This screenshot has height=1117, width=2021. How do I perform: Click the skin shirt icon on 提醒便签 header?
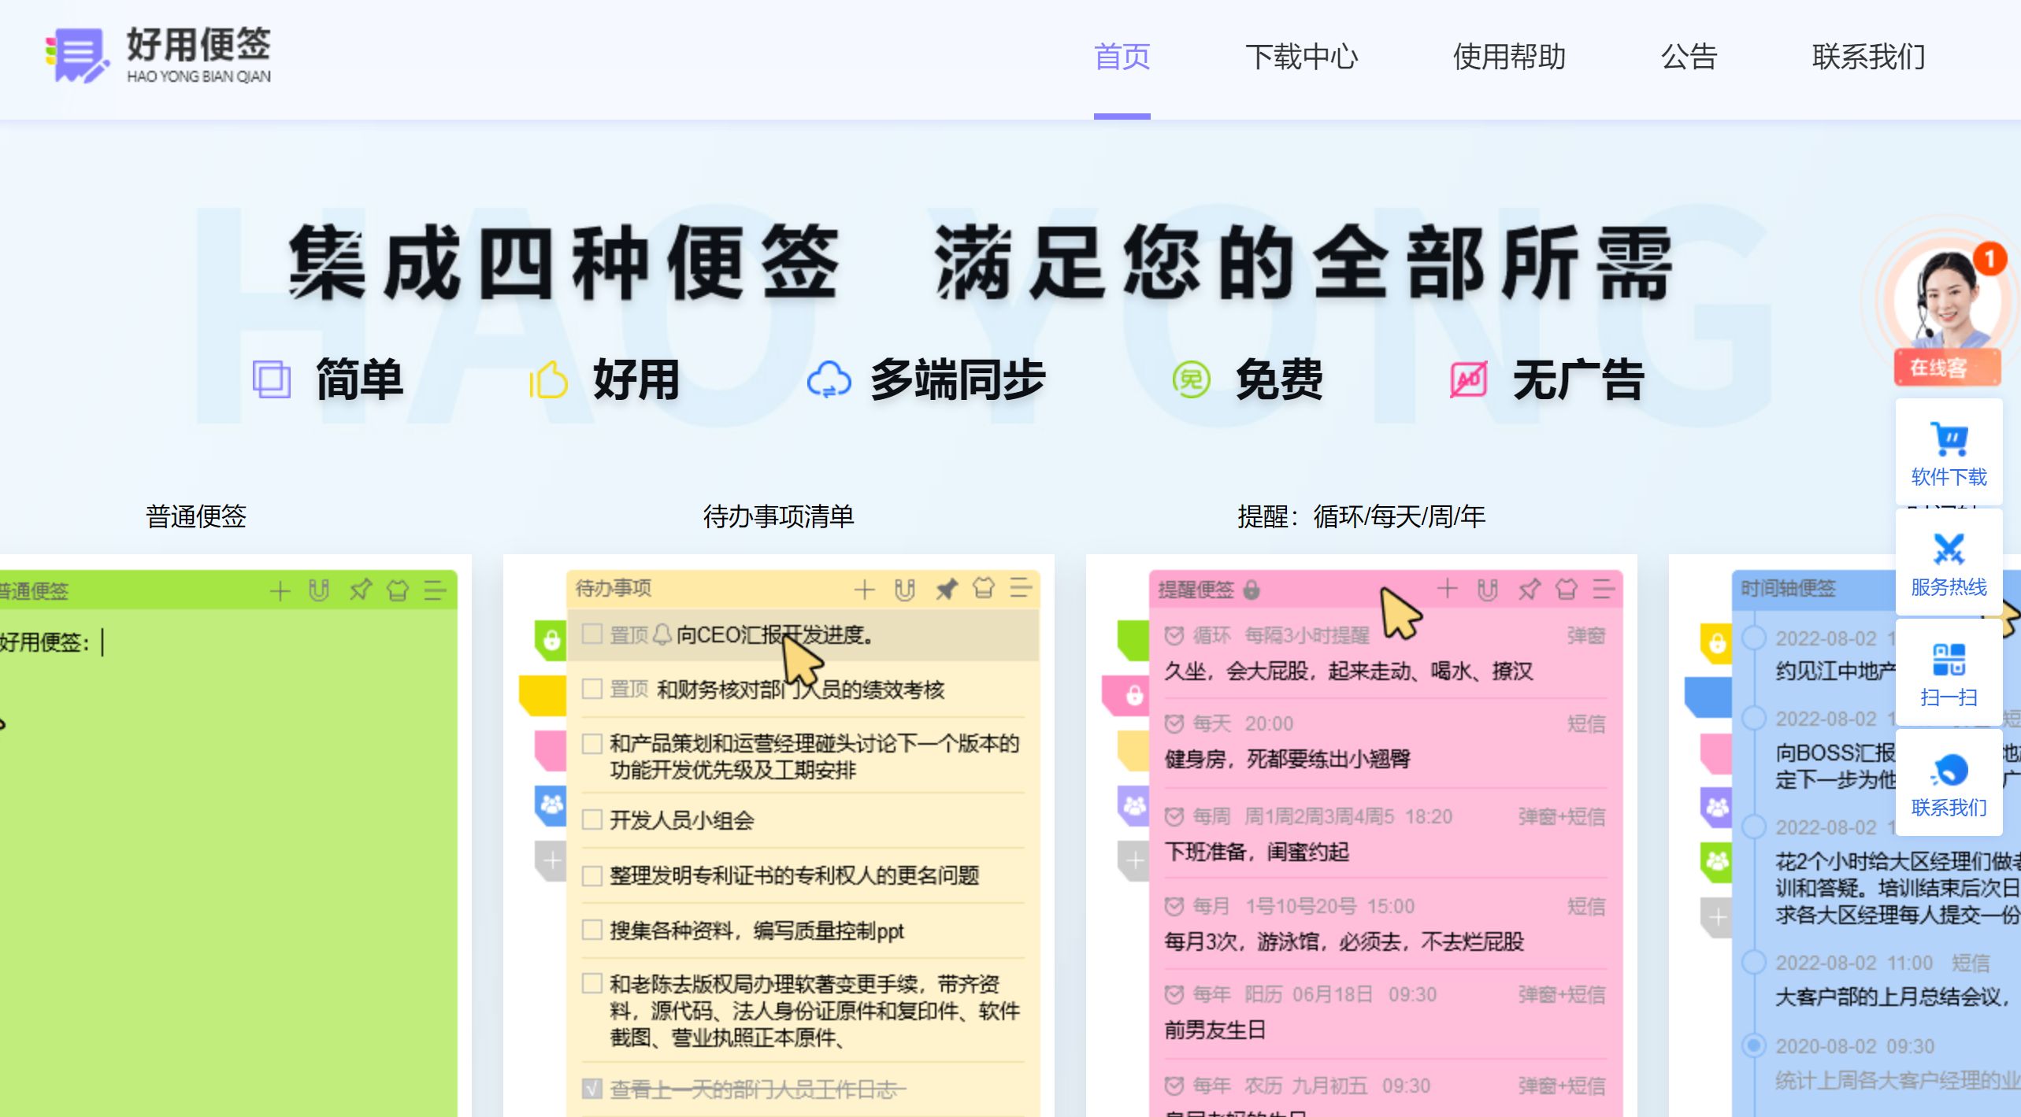[1566, 589]
